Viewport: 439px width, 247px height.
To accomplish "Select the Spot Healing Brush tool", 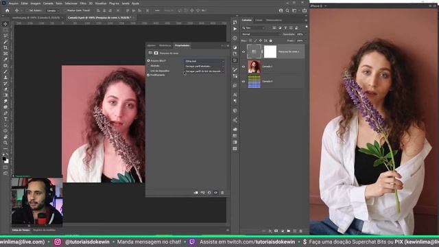I will (x=5, y=66).
